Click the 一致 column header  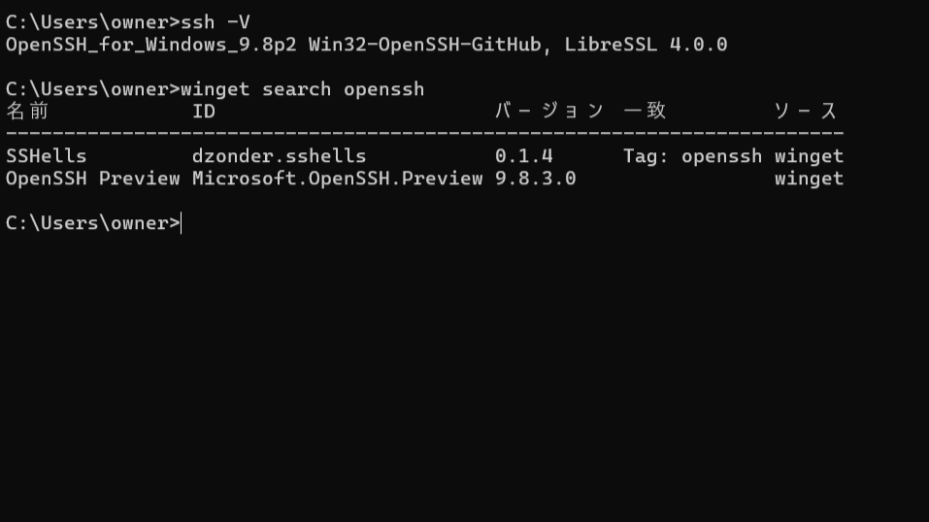click(x=646, y=112)
